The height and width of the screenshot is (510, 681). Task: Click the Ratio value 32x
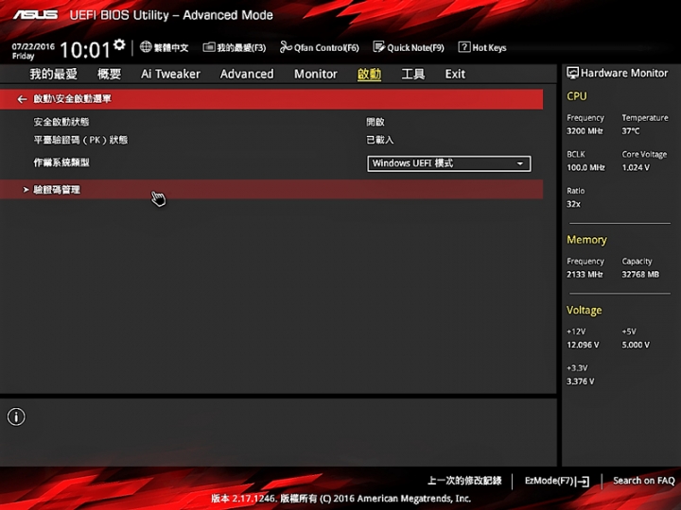pyautogui.click(x=573, y=204)
